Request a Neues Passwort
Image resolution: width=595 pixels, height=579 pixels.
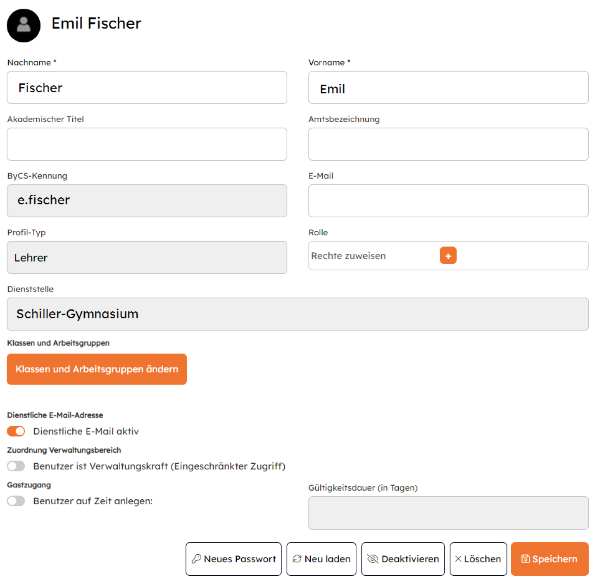[233, 559]
